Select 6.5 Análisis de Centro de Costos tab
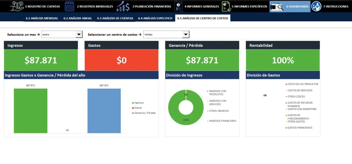 pos(202,18)
